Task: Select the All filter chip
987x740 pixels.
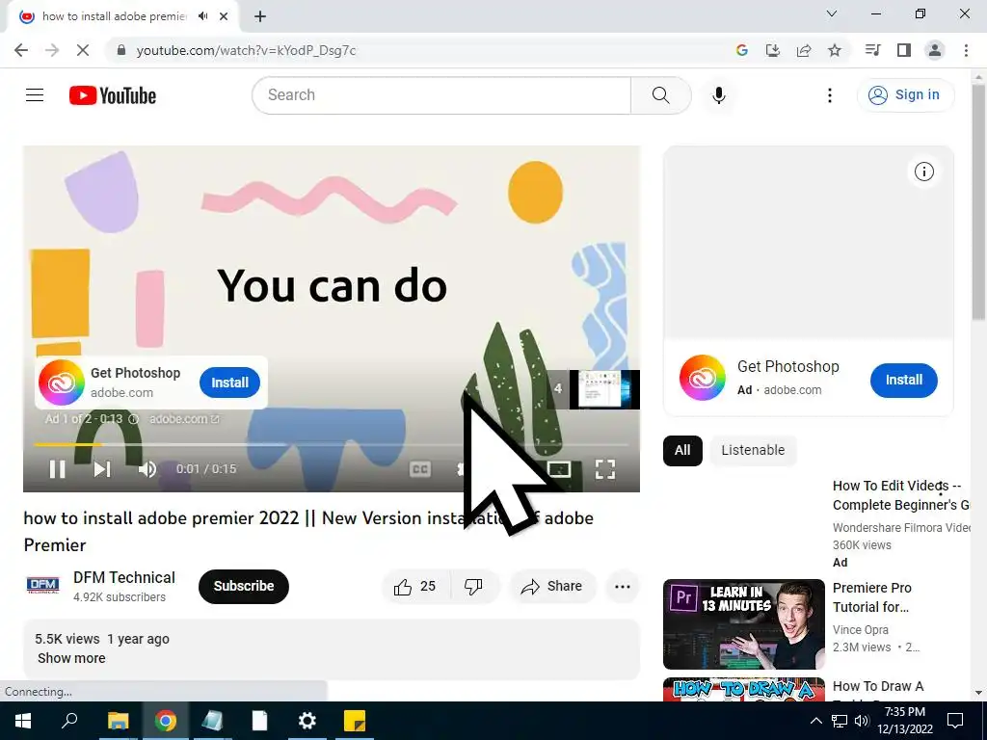Action: [x=682, y=451]
